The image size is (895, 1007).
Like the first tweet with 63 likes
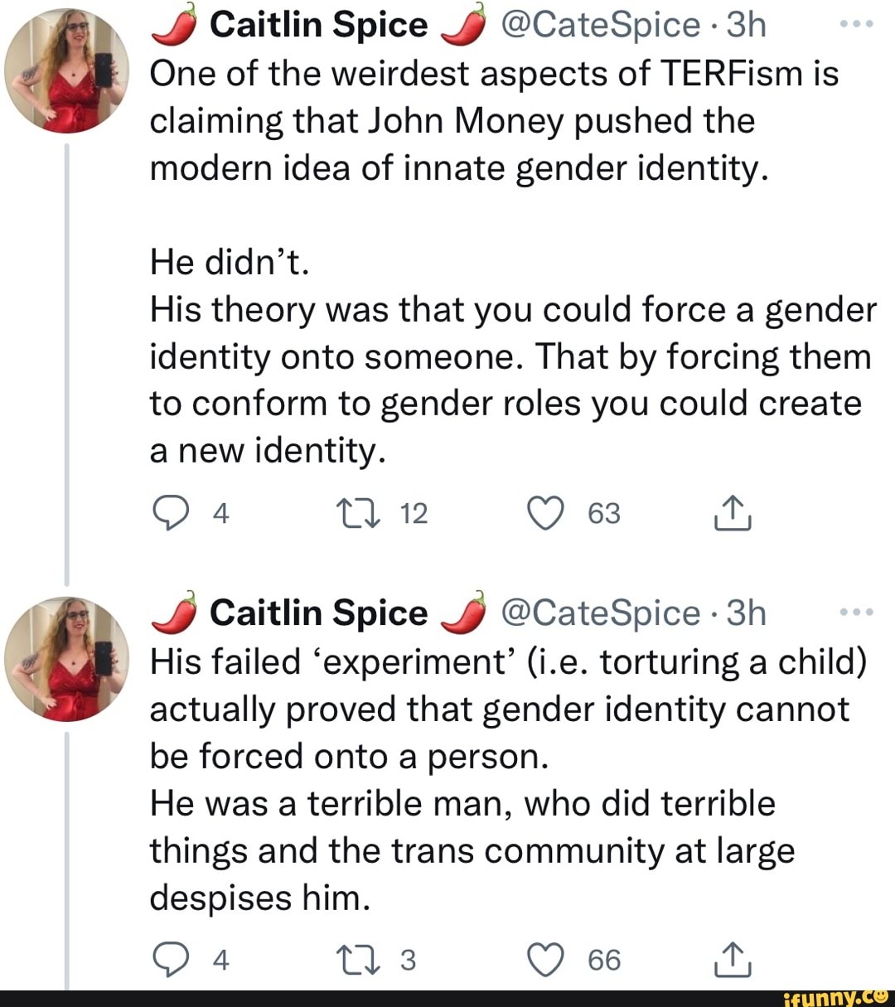(548, 513)
